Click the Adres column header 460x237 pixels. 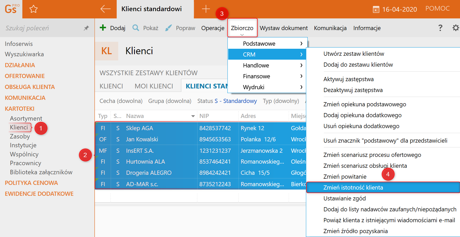point(264,116)
